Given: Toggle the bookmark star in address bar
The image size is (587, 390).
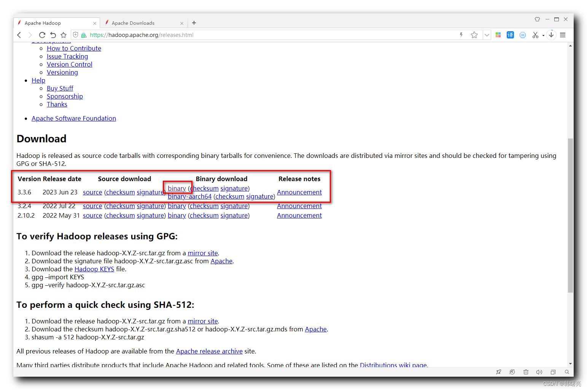Looking at the screenshot, I should click(x=474, y=35).
